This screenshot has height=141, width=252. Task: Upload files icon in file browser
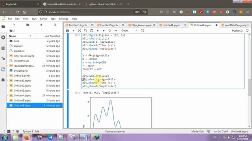click(x=41, y=25)
